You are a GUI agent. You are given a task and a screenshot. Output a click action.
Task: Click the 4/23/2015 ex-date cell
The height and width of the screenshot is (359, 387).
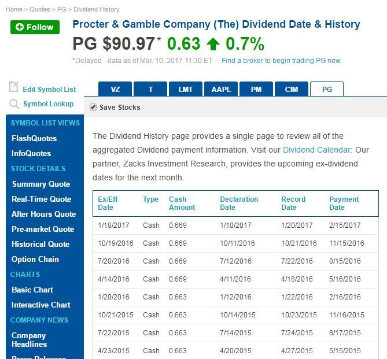[x=113, y=350]
